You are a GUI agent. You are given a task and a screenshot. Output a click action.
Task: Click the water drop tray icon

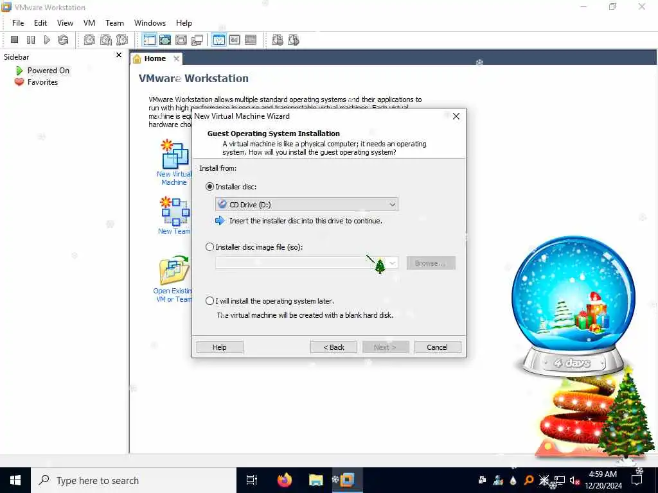(x=513, y=480)
